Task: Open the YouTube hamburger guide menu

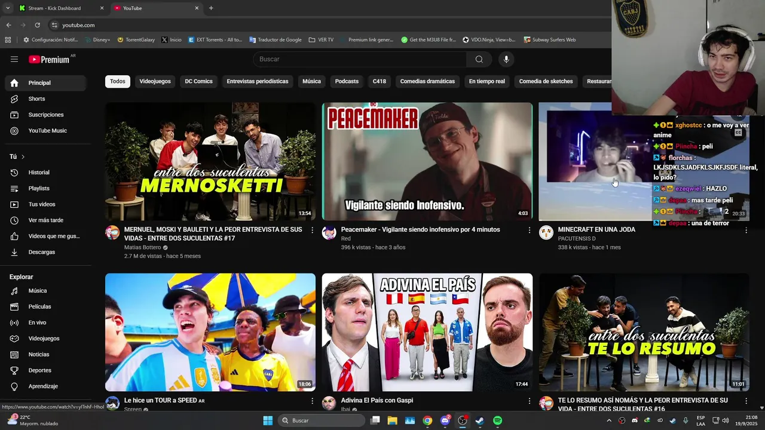Action: click(x=14, y=59)
